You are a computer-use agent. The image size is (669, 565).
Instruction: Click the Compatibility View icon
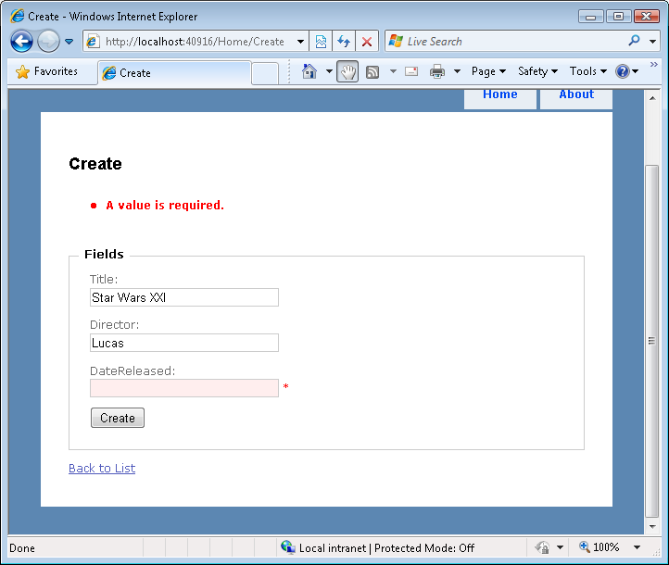(321, 42)
